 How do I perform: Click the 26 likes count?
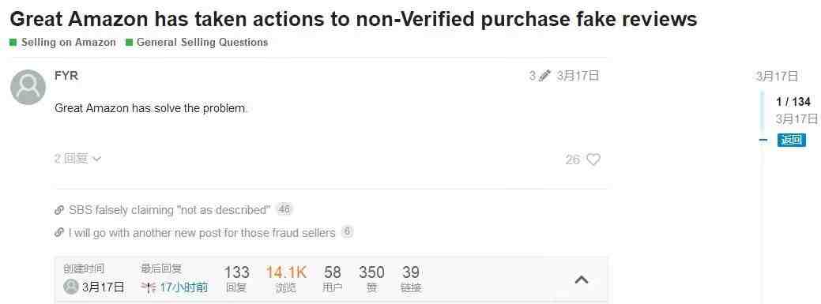click(x=573, y=160)
